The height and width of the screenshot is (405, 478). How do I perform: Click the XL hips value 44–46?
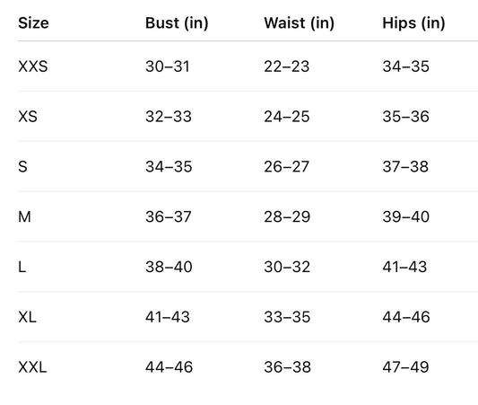point(406,317)
